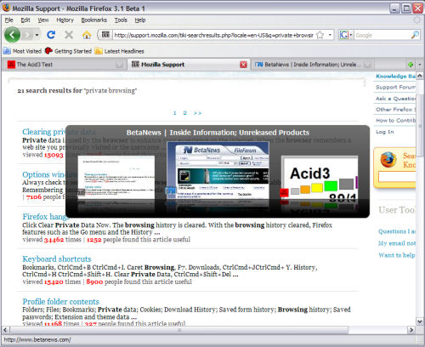425x347 pixels.
Task: Open the Getting Started bookmark
Action: point(68,51)
